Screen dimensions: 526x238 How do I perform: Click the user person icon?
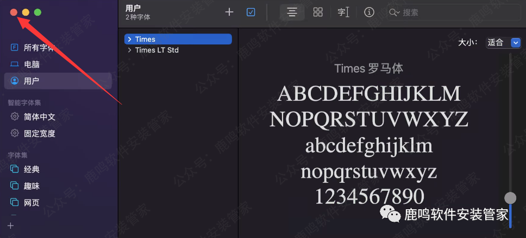point(15,81)
